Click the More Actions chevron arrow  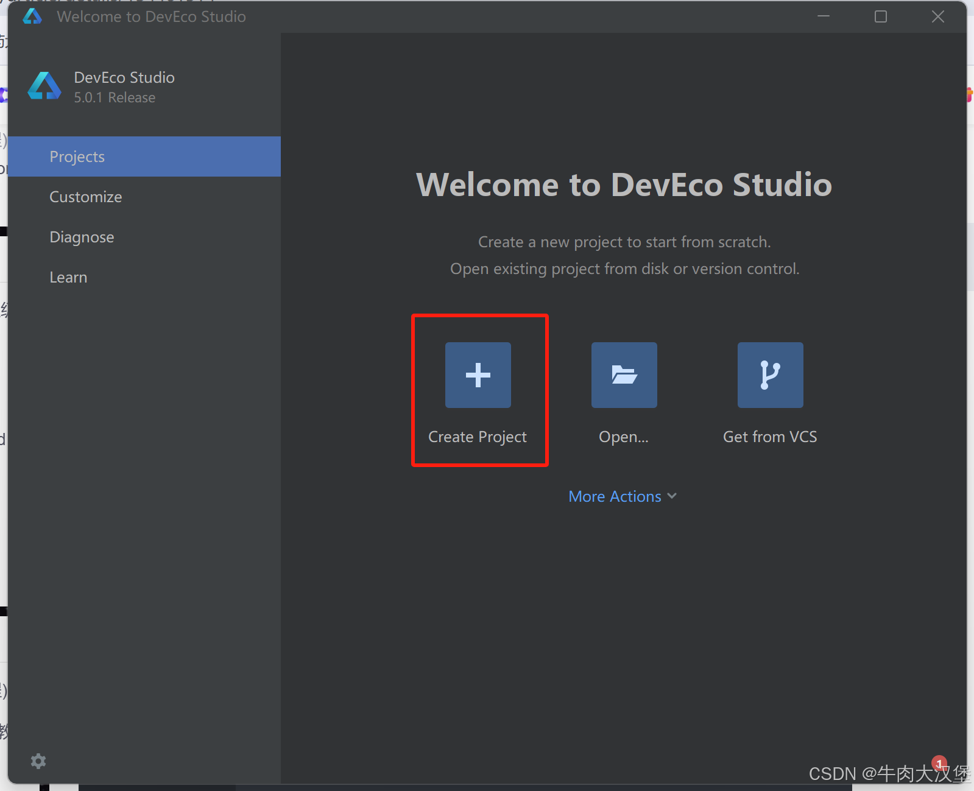(672, 496)
